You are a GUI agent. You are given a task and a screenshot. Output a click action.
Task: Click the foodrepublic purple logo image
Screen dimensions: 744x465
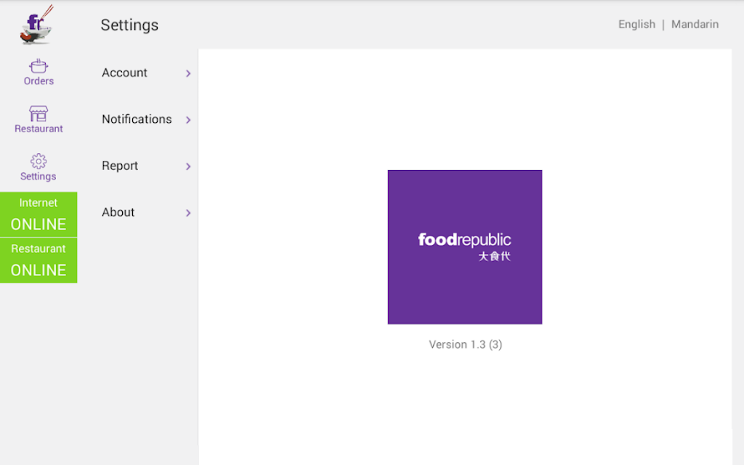point(465,247)
